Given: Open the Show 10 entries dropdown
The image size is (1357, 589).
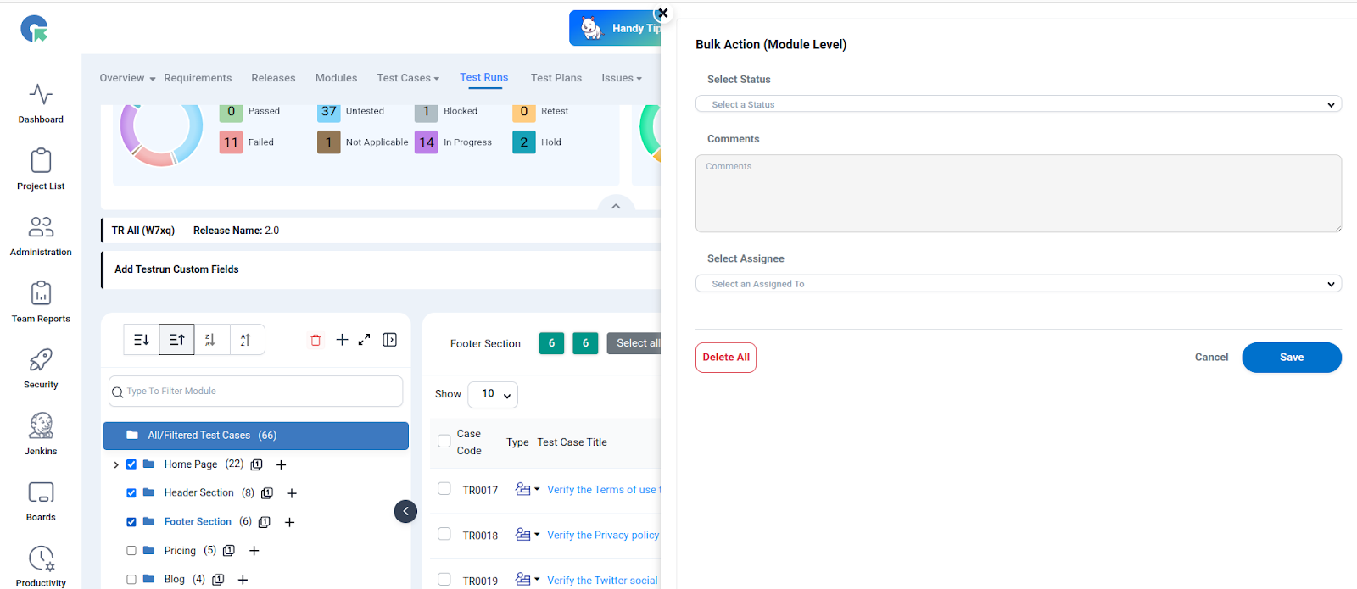Looking at the screenshot, I should [x=493, y=394].
